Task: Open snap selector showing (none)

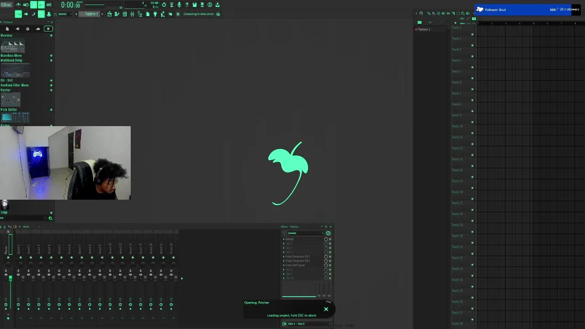Action: point(64,14)
